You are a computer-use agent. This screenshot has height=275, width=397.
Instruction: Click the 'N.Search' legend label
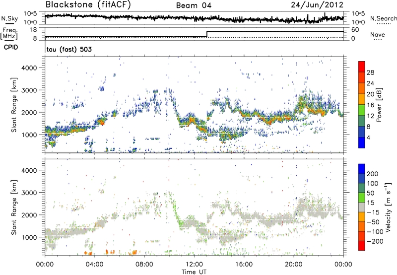tap(383, 18)
